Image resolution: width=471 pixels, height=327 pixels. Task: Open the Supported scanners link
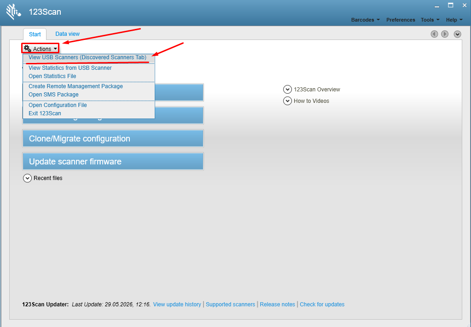[230, 304]
